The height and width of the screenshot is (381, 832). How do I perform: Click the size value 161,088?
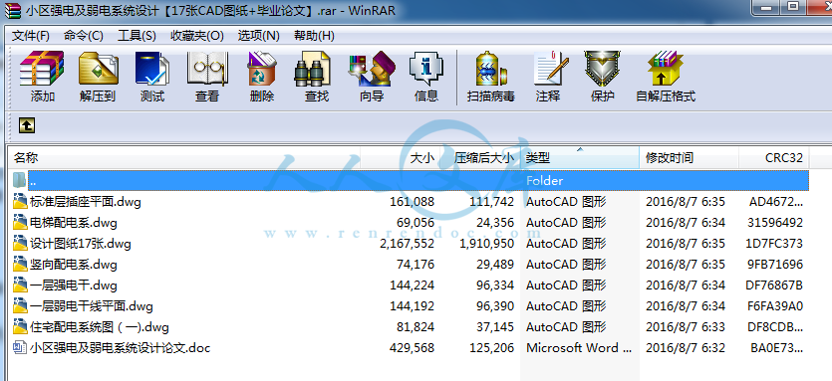tap(412, 202)
